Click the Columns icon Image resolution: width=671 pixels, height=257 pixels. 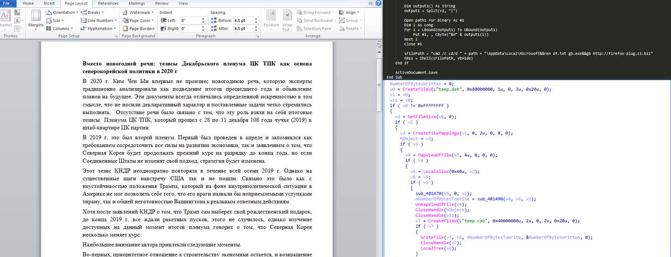point(49,28)
